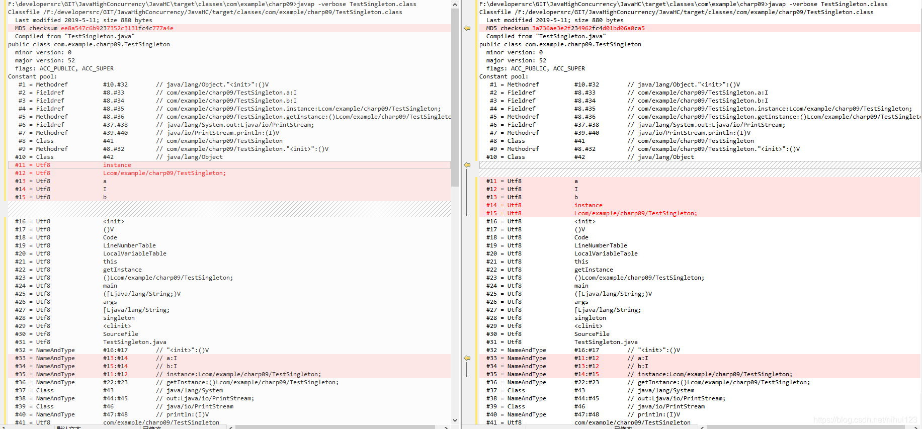Click left pane 'Constant pool:' line
Image resolution: width=922 pixels, height=429 pixels.
click(33, 76)
